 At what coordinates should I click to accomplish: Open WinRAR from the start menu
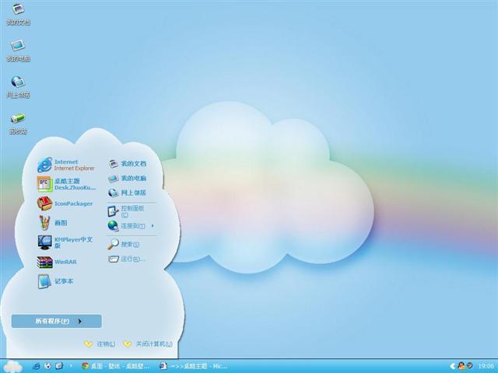(57, 262)
